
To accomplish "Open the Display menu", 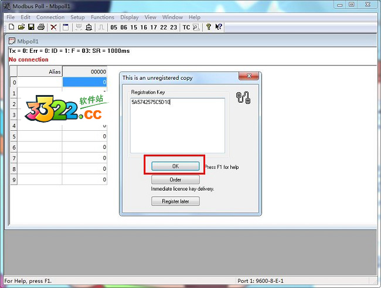I will pyautogui.click(x=130, y=17).
